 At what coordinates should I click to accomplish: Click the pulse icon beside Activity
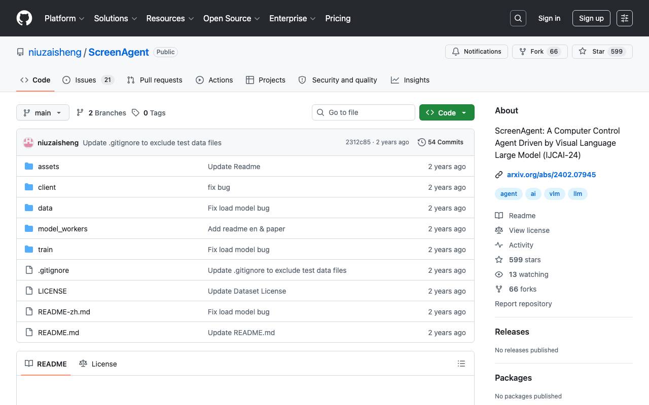point(499,245)
